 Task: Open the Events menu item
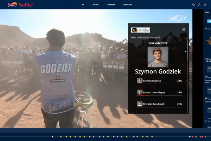point(96,5)
